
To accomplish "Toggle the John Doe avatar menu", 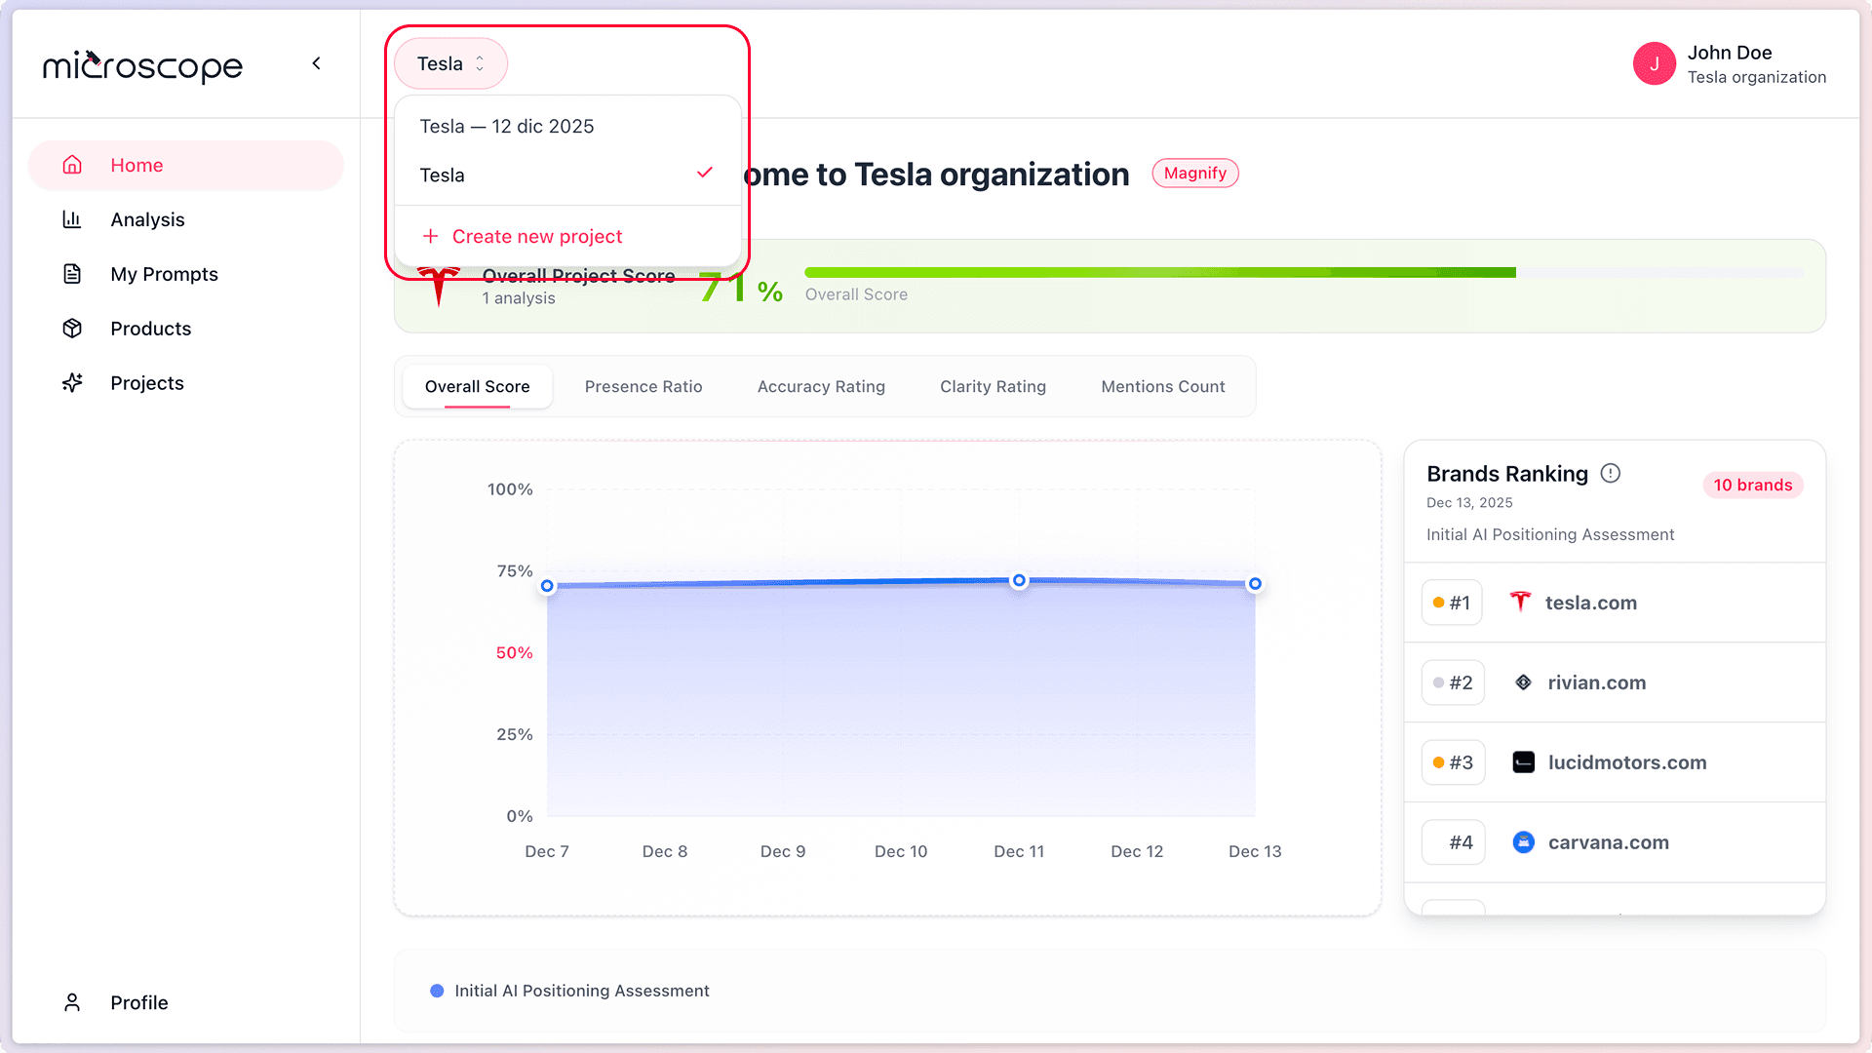I will pos(1655,63).
